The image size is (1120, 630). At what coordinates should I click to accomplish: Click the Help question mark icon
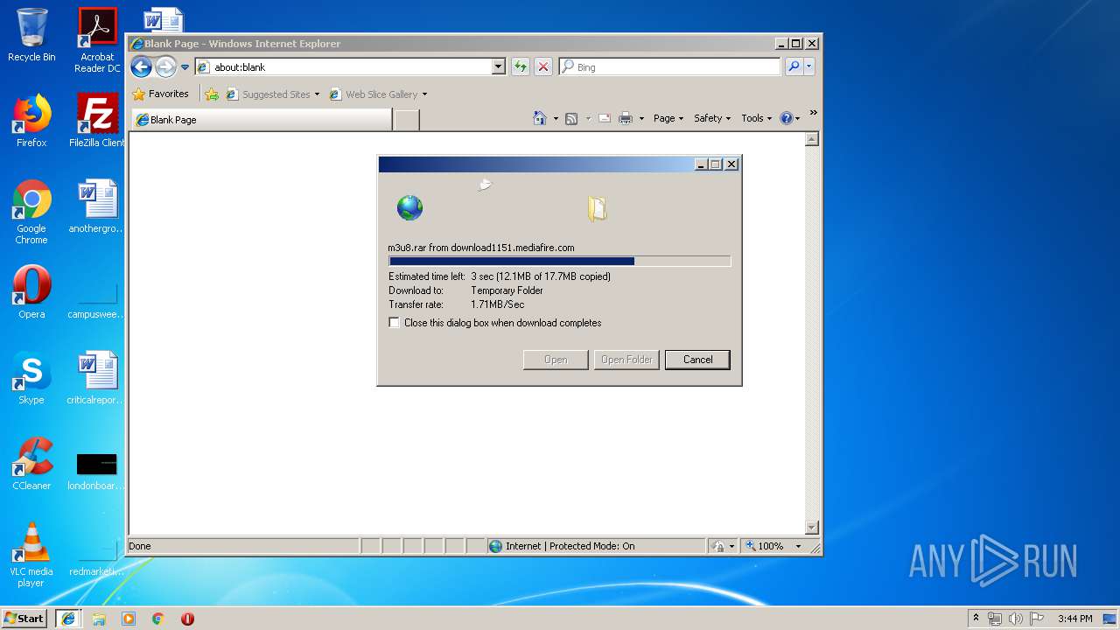click(786, 118)
